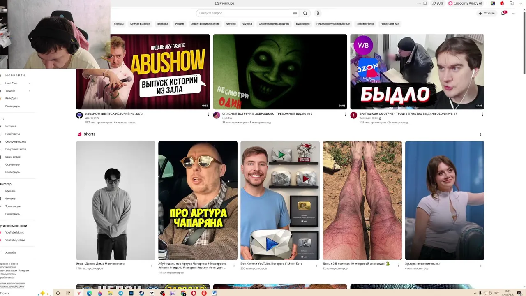
Task: Open Понравившиеся in sidebar
Action: [x=16, y=149]
